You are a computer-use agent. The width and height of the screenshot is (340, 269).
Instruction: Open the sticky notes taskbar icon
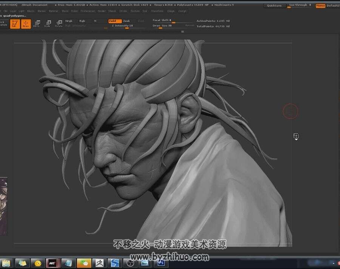(22, 263)
